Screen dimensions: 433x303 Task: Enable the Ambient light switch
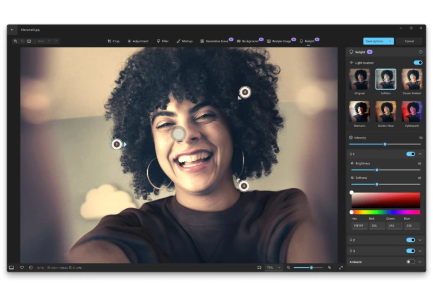[x=411, y=261]
